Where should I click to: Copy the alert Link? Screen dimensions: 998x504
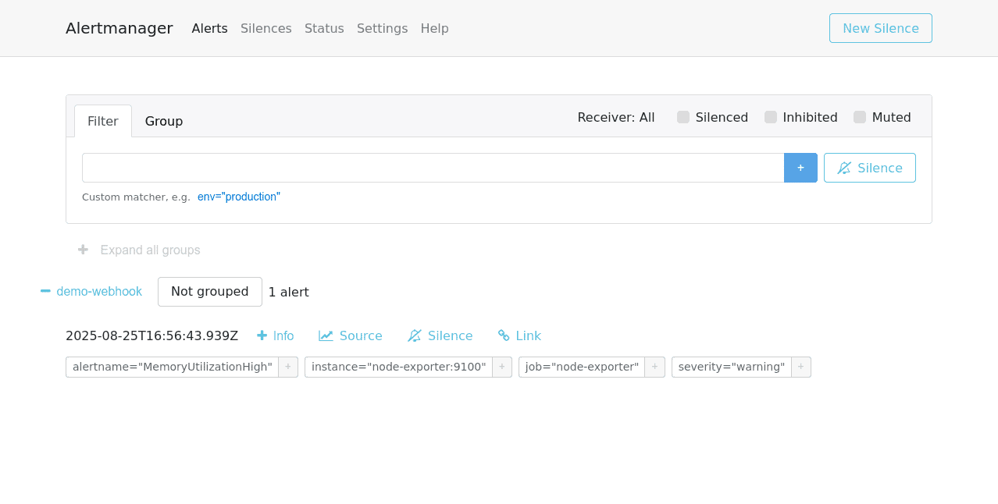point(519,335)
